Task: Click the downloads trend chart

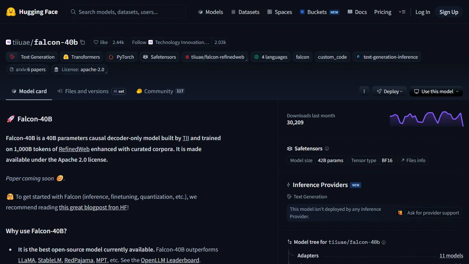Action: tap(426, 119)
